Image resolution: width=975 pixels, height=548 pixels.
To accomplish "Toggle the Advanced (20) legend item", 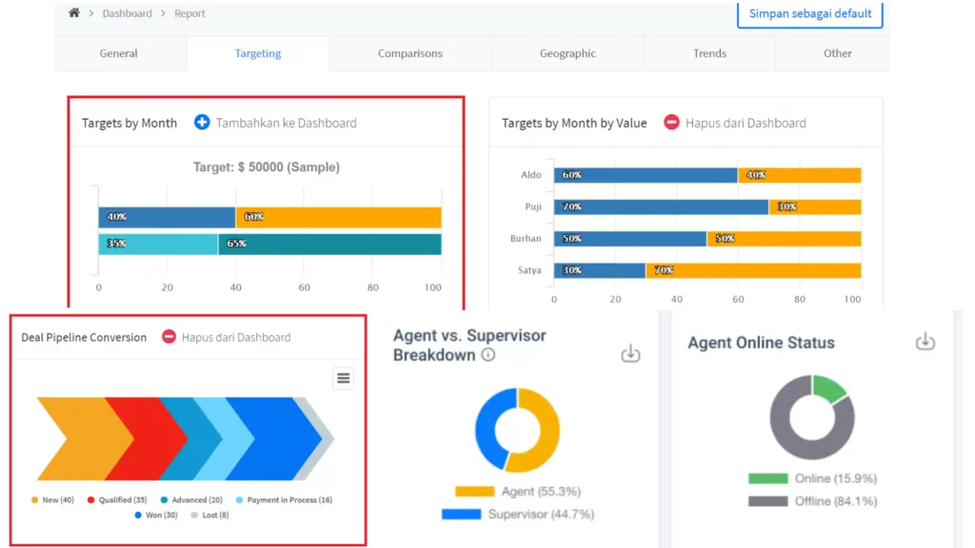I will pos(190,499).
